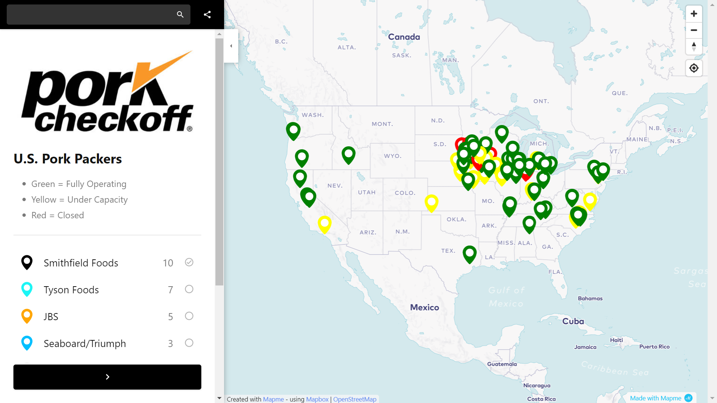Select the Seaboard/Triumph pin icon
This screenshot has height=403, width=717.
coord(27,343)
